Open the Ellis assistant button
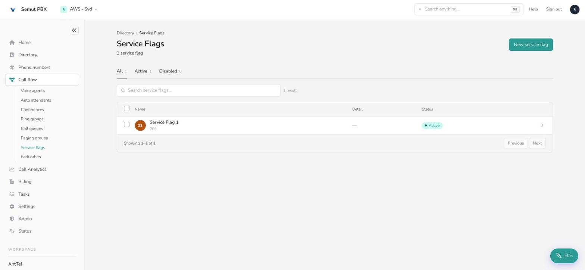This screenshot has width=585, height=270. tap(564, 256)
